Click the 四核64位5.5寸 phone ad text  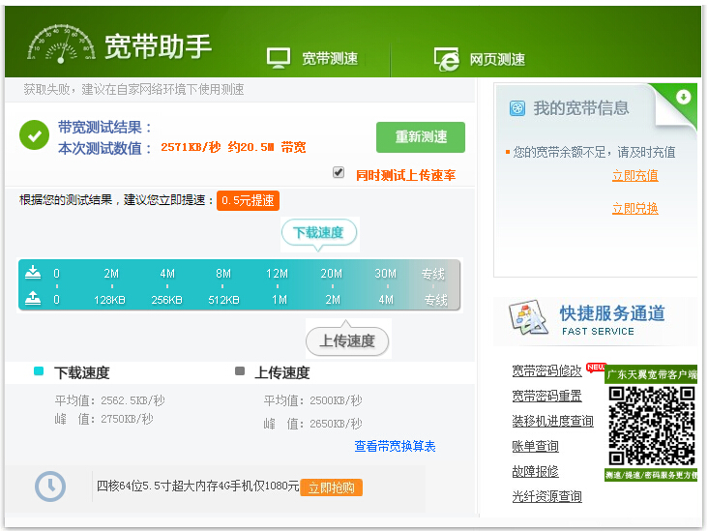pyautogui.click(x=197, y=486)
